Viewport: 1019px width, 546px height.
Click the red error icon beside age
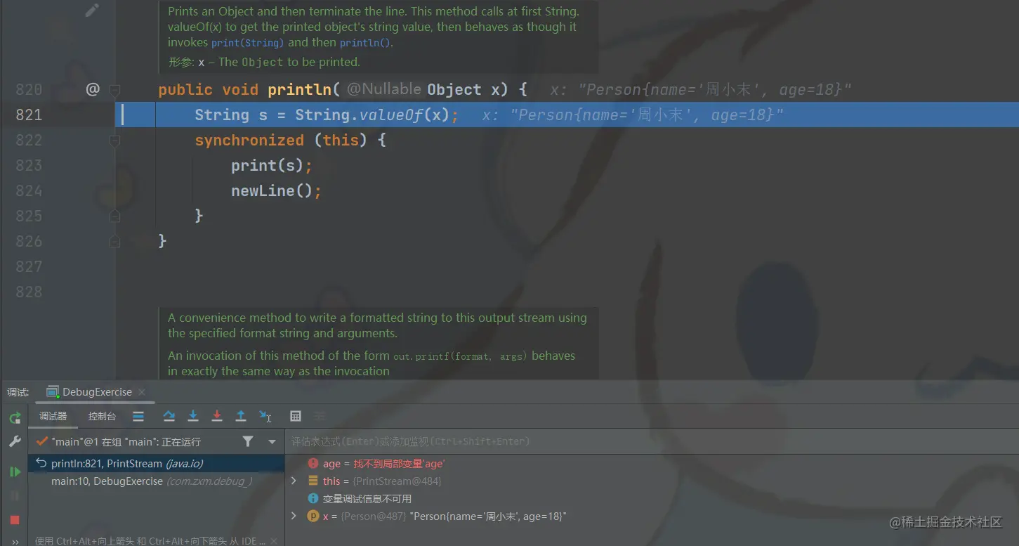tap(313, 464)
